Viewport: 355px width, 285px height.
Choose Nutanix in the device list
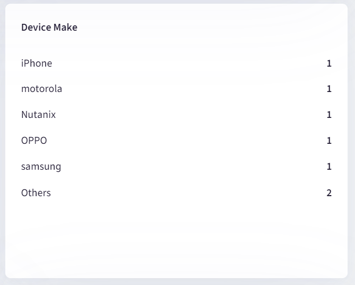point(39,115)
